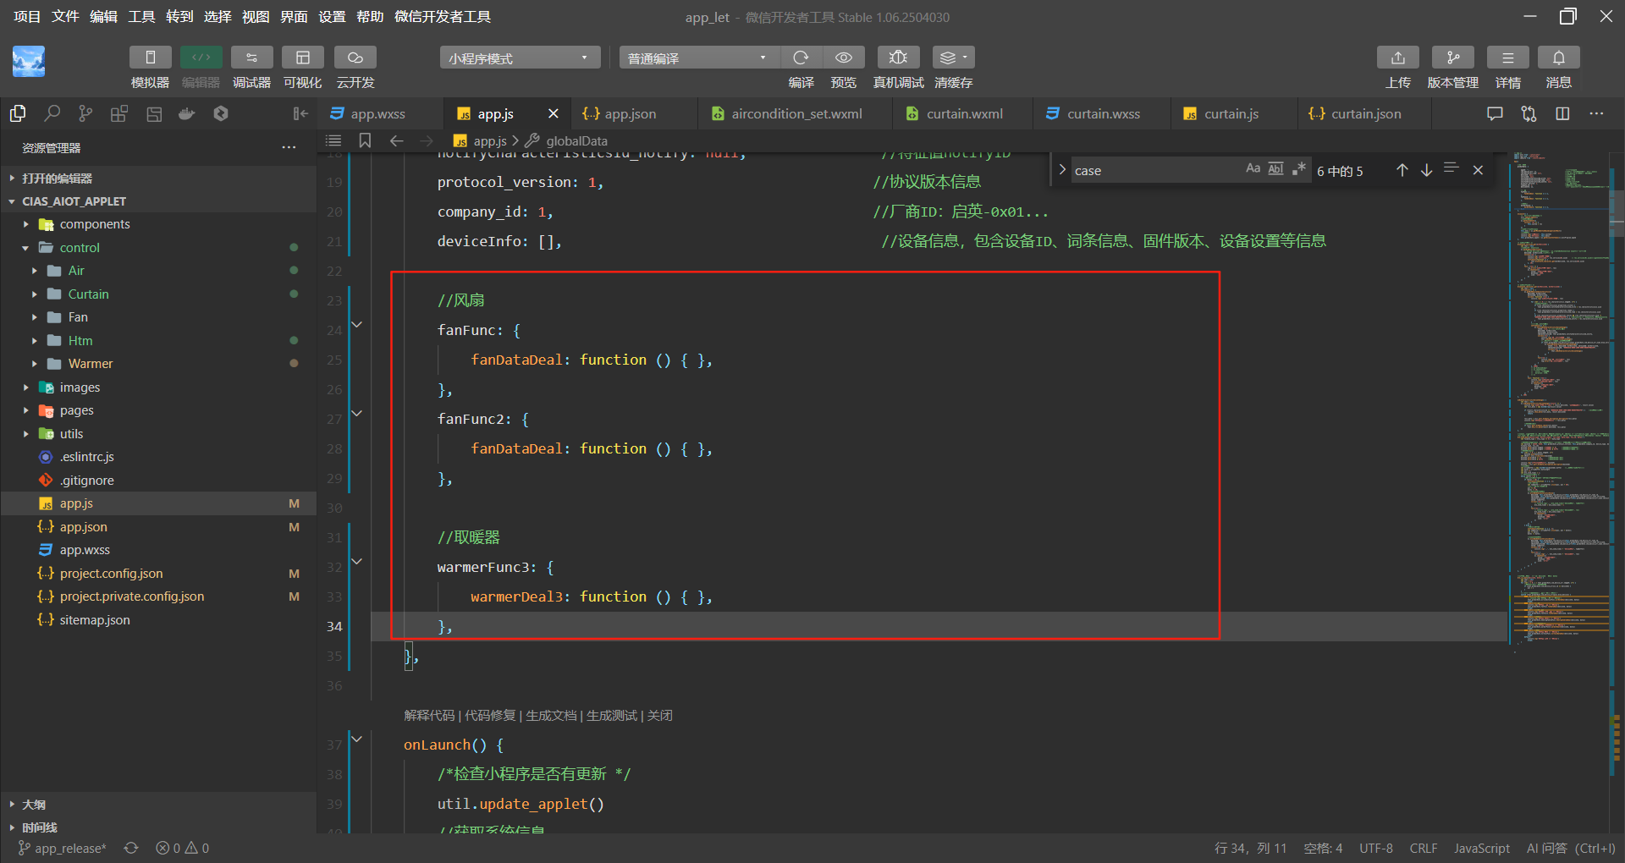This screenshot has height=863, width=1625.
Task: Click the Explain Code link
Action: coord(429,716)
